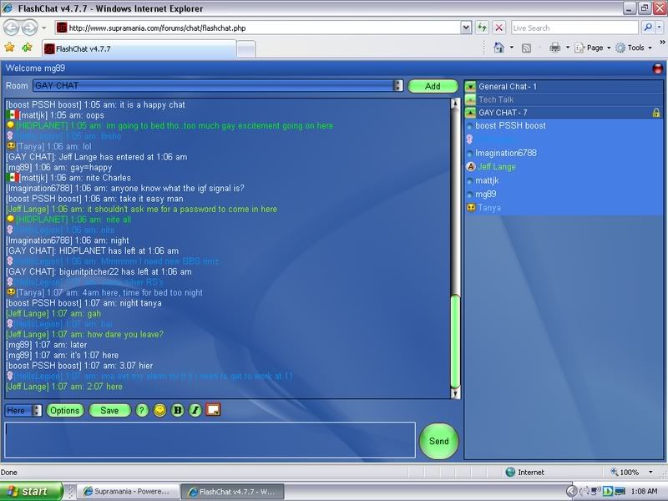668x501 pixels.
Task: Click the system tray clock 1:08 AM
Action: 644,491
